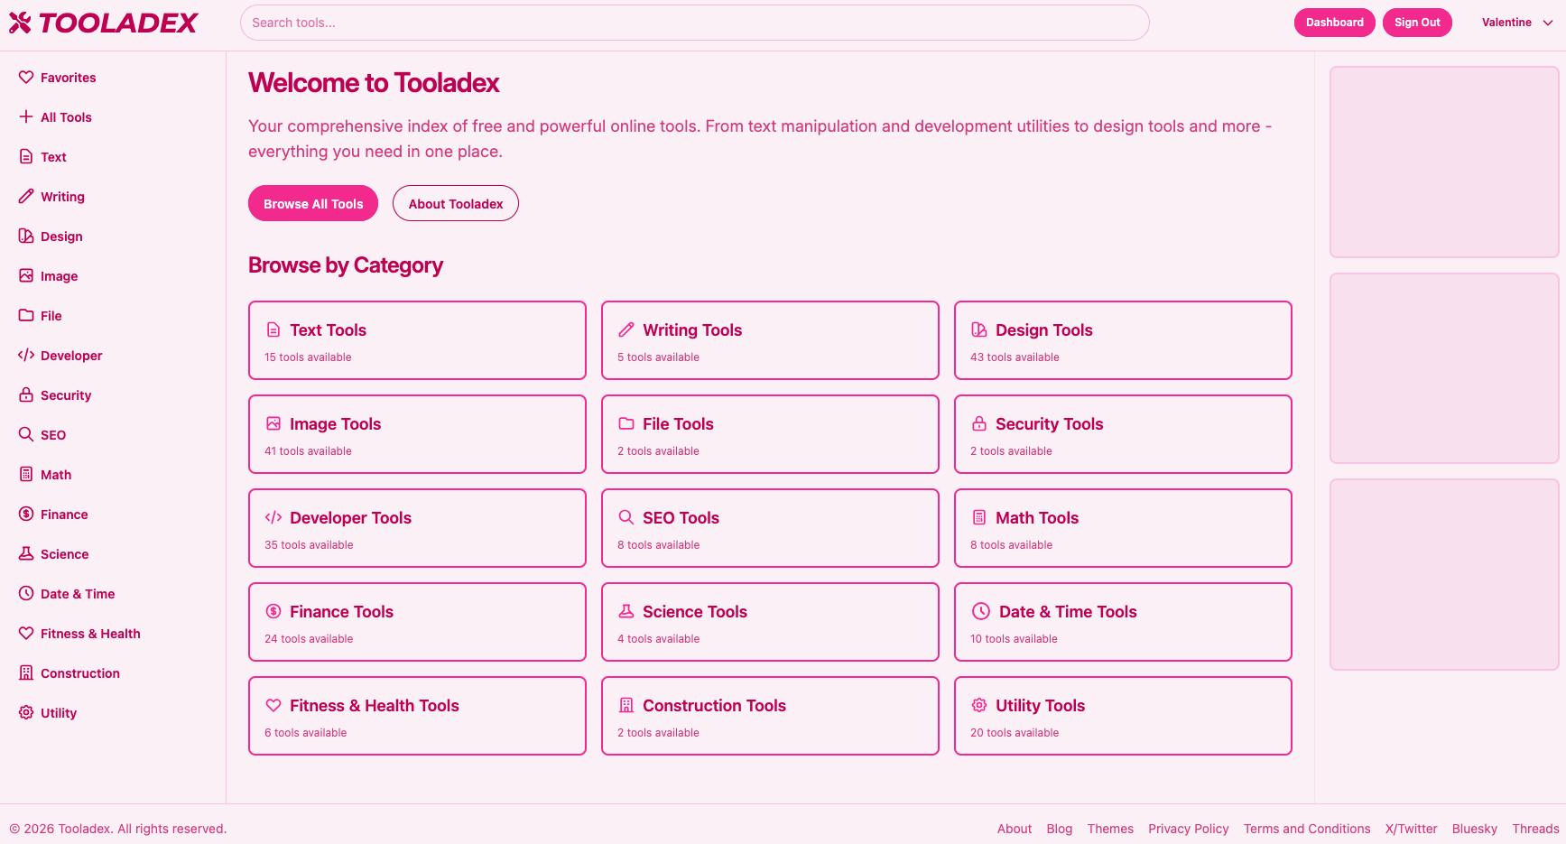Focus the Search tools input field
The width and height of the screenshot is (1566, 844).
693,23
